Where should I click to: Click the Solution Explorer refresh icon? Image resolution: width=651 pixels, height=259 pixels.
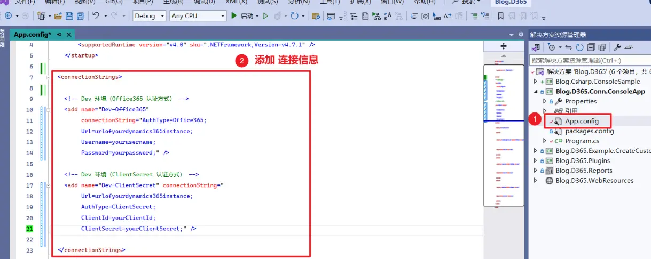pos(580,47)
